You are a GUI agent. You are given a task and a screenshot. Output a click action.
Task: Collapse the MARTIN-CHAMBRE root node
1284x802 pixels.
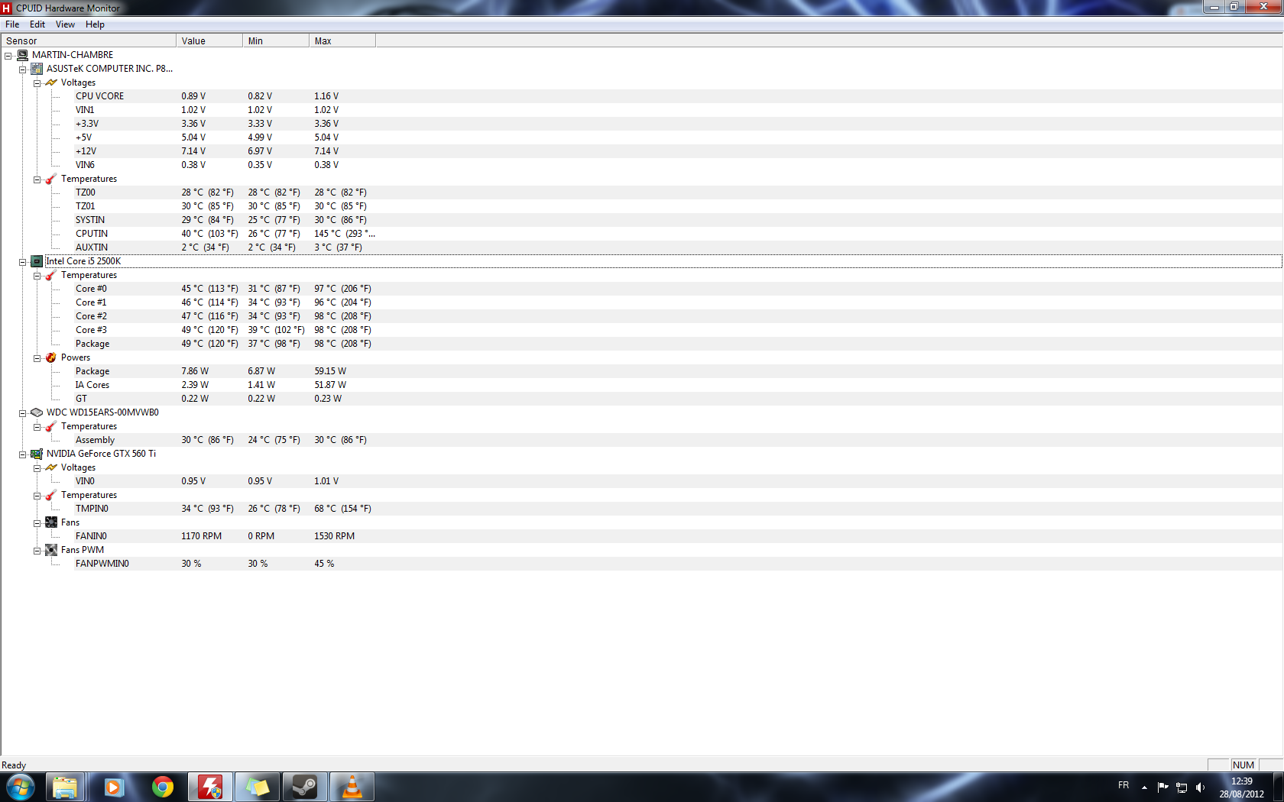[x=8, y=56]
